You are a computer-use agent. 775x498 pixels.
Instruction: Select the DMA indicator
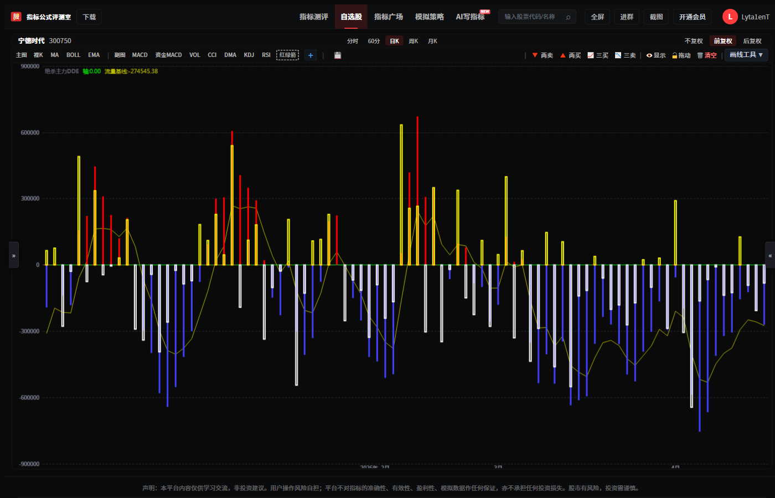(230, 55)
